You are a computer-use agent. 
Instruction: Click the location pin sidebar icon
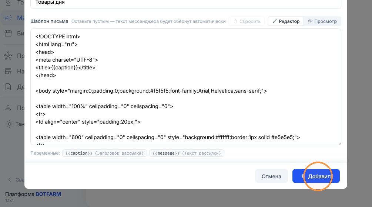[8, 3]
